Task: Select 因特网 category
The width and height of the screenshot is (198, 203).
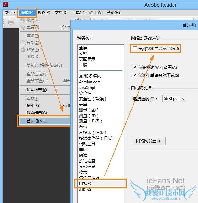Action: 85,184
